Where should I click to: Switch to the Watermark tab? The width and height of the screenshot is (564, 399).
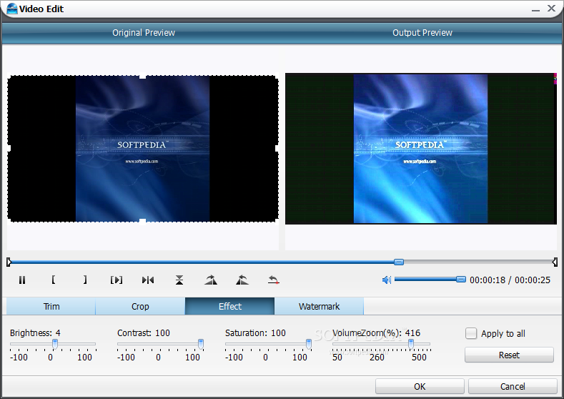click(319, 306)
